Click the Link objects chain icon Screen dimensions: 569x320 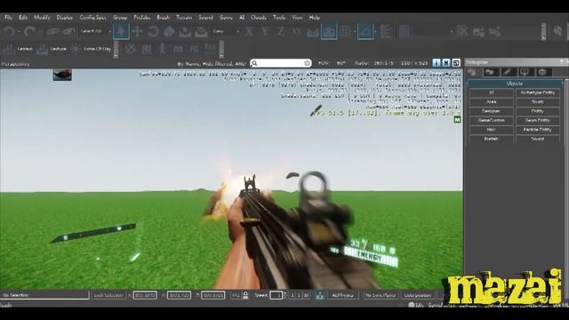pos(52,32)
